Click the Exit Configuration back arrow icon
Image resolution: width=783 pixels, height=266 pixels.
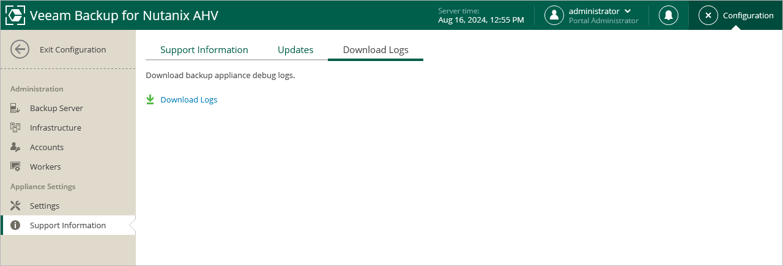coord(20,49)
